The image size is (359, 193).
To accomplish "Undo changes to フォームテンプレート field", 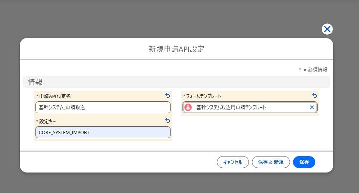I will (x=315, y=95).
